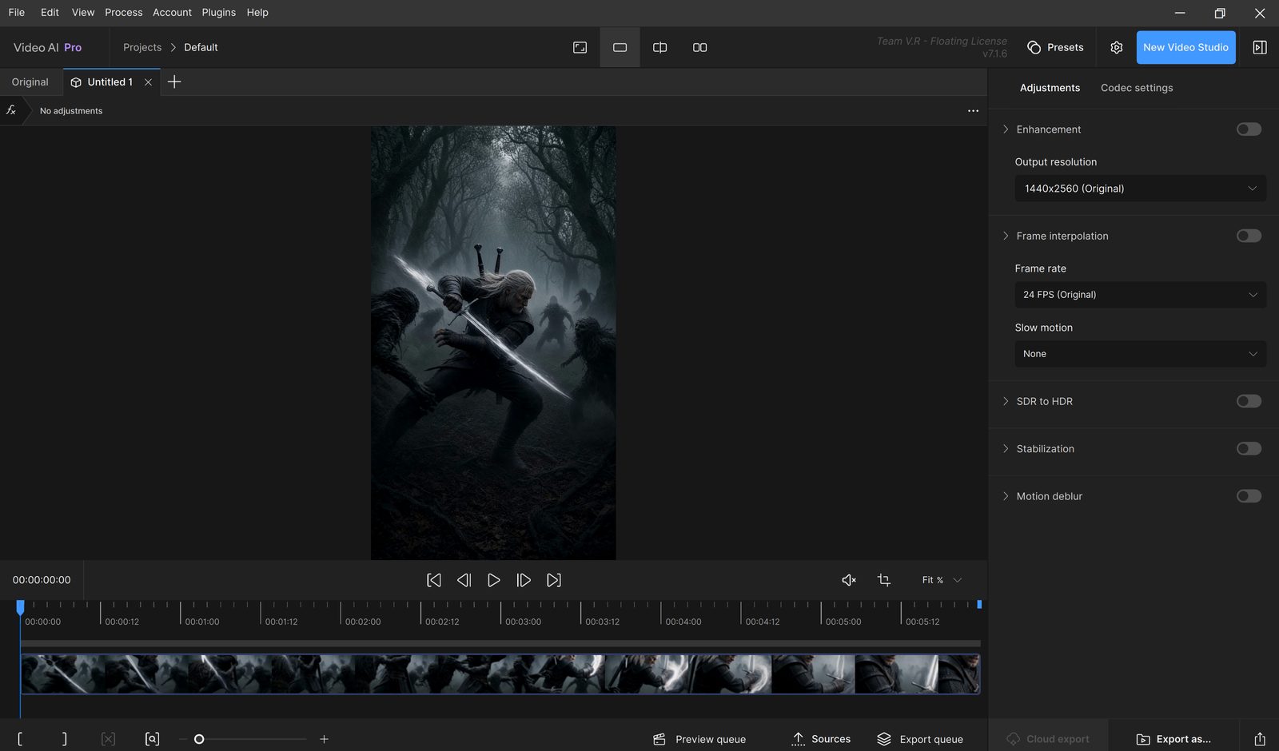The width and height of the screenshot is (1279, 751).
Task: Open the Process menu
Action: [124, 13]
